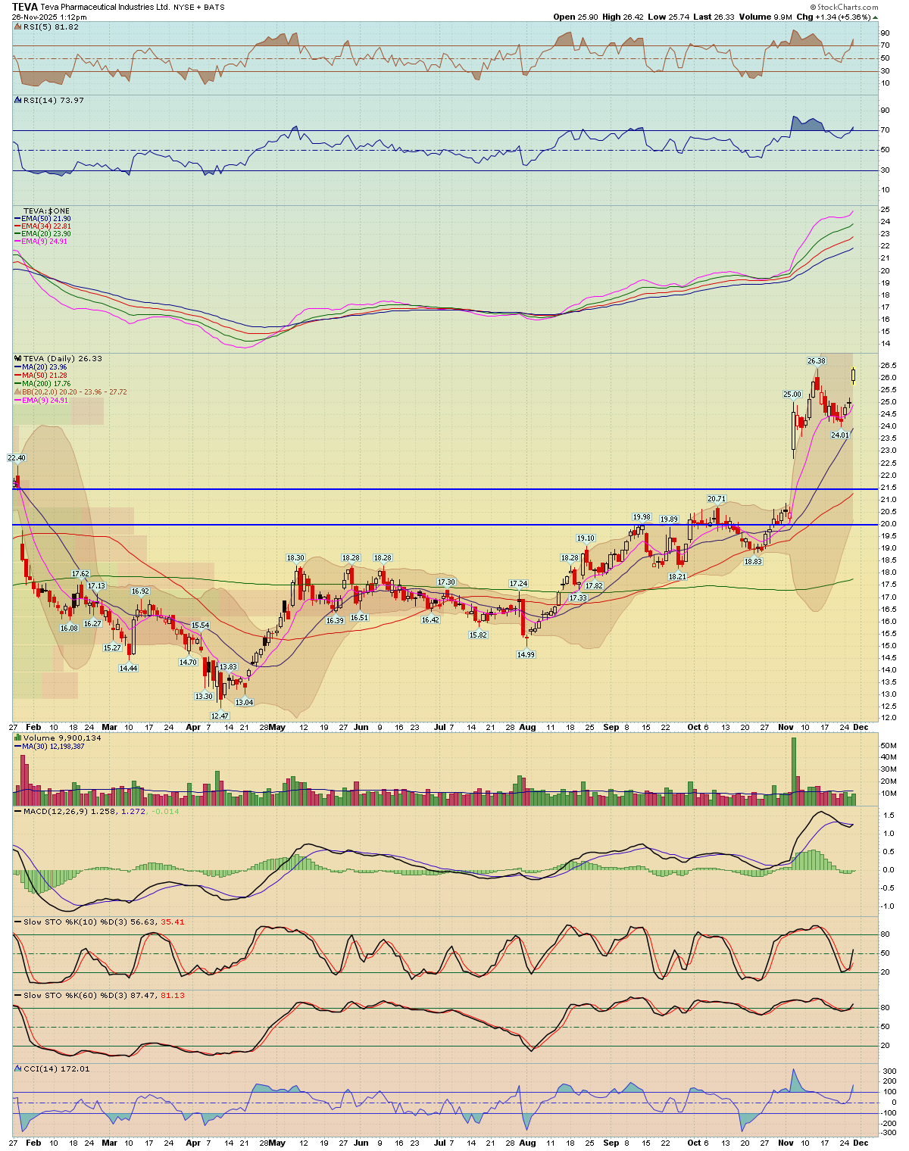Click the Slow STO %K(10) legend dash
This screenshot has width=909, height=1151.
click(x=18, y=922)
